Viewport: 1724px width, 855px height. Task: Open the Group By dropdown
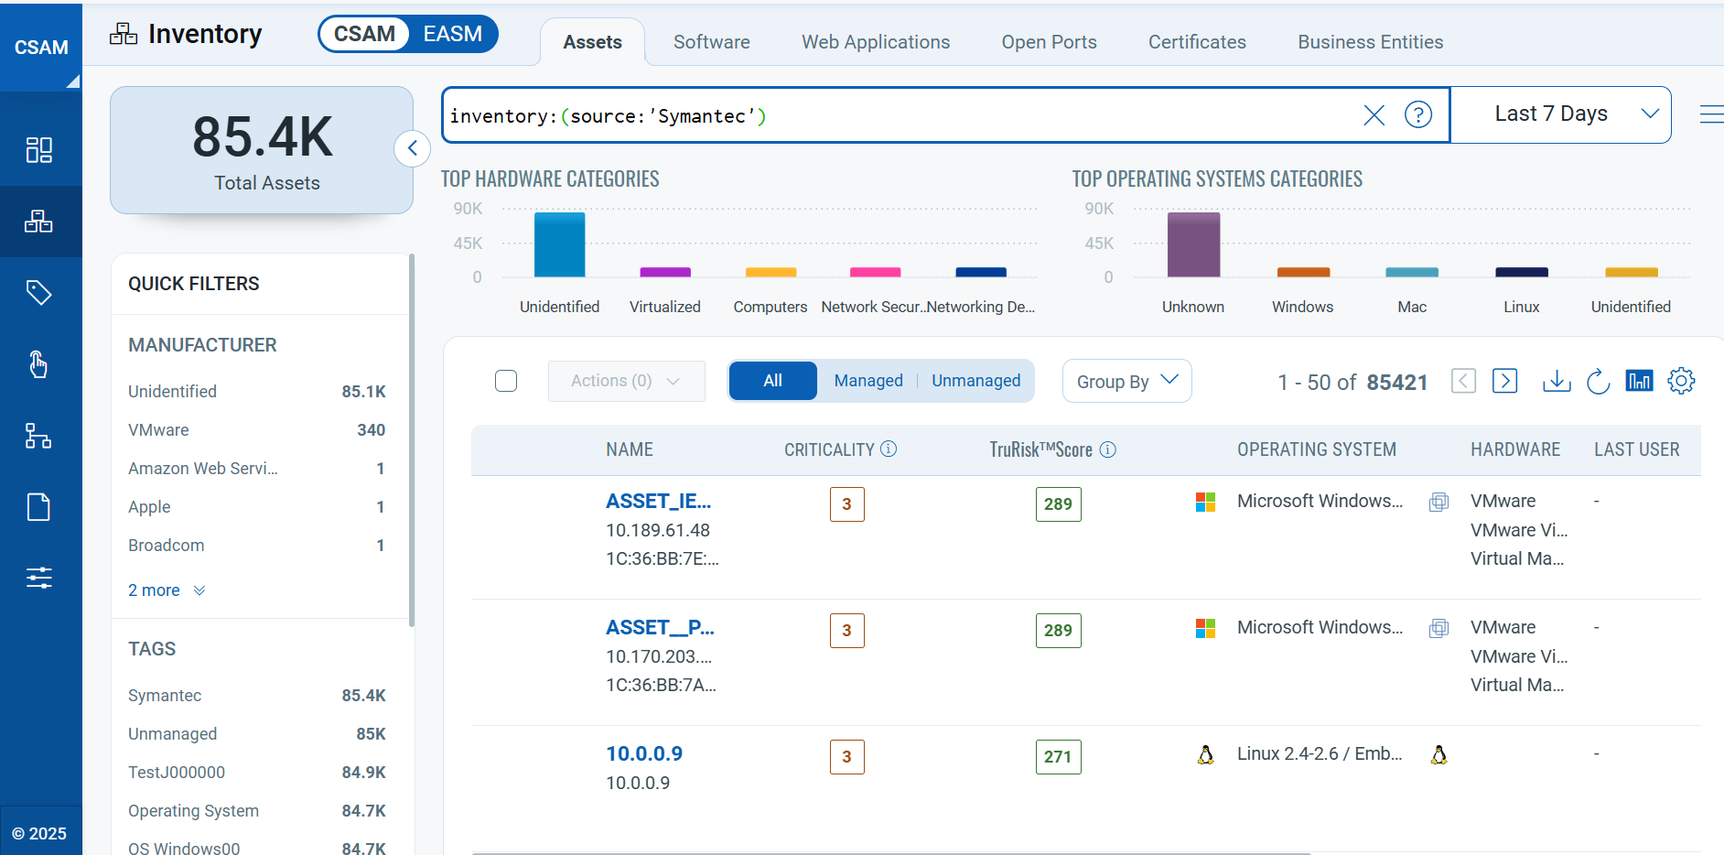pyautogui.click(x=1126, y=381)
